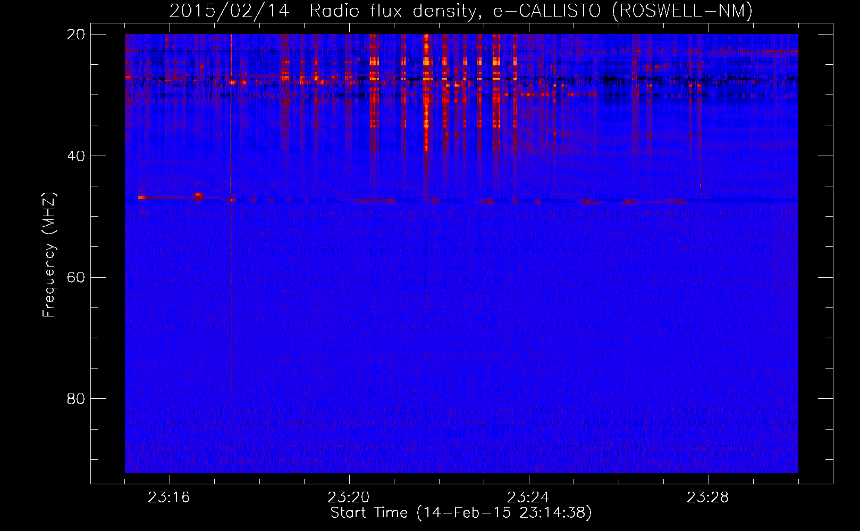
Task: Click the time tick label '23:20'
Action: (x=349, y=498)
